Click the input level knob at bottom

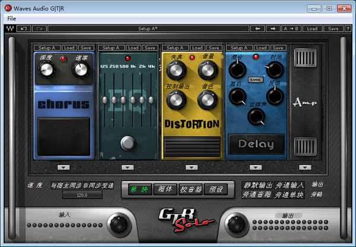click(119, 223)
